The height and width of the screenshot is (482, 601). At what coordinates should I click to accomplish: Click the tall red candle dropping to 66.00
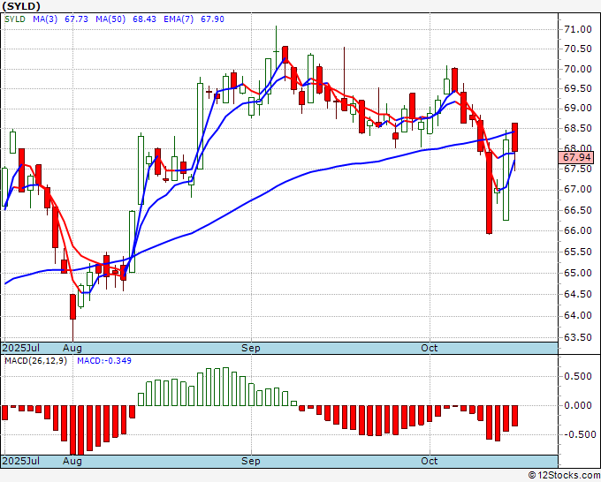coord(489,193)
